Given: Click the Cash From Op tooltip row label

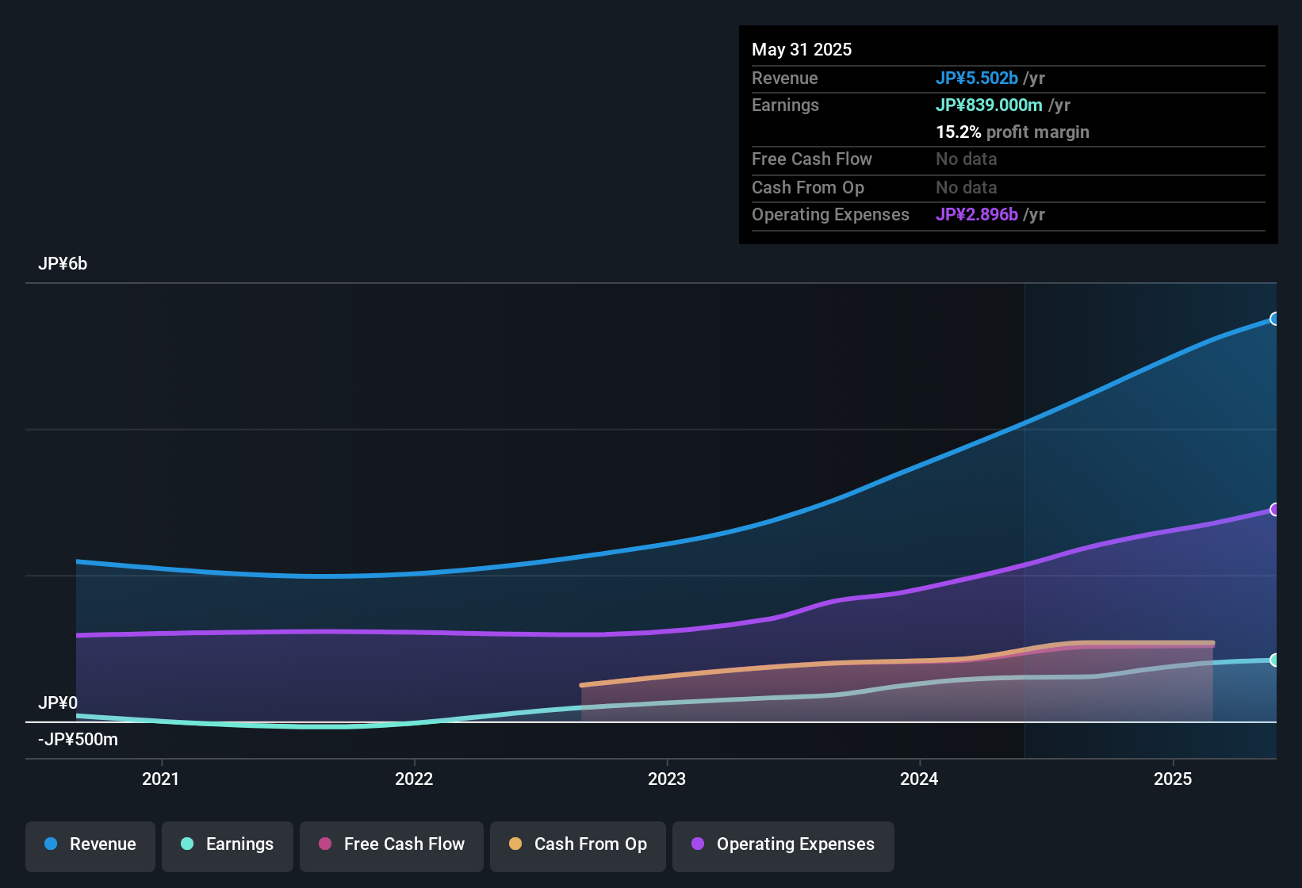Looking at the screenshot, I should tap(808, 187).
